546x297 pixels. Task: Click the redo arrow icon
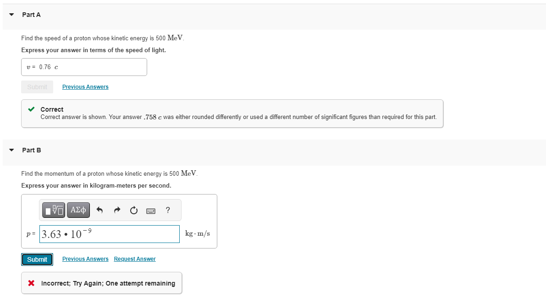pos(117,211)
